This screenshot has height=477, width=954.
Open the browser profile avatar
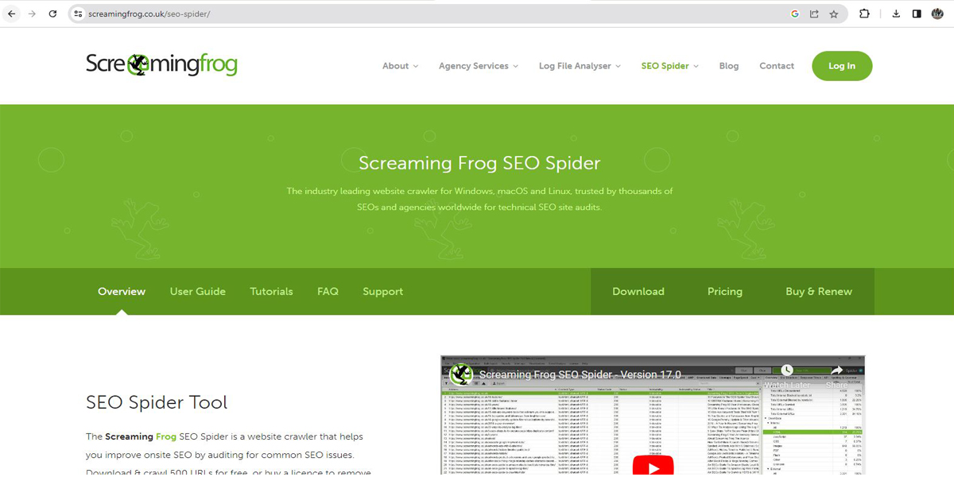pyautogui.click(x=938, y=14)
